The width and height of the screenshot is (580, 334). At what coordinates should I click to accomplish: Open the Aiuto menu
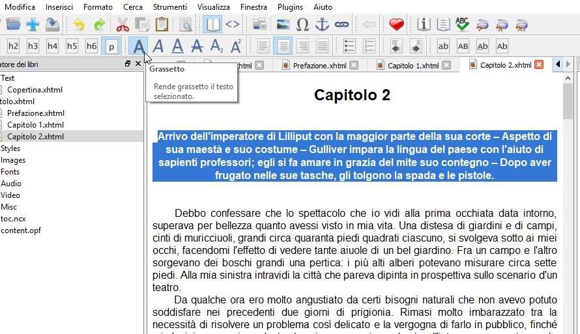tap(323, 7)
